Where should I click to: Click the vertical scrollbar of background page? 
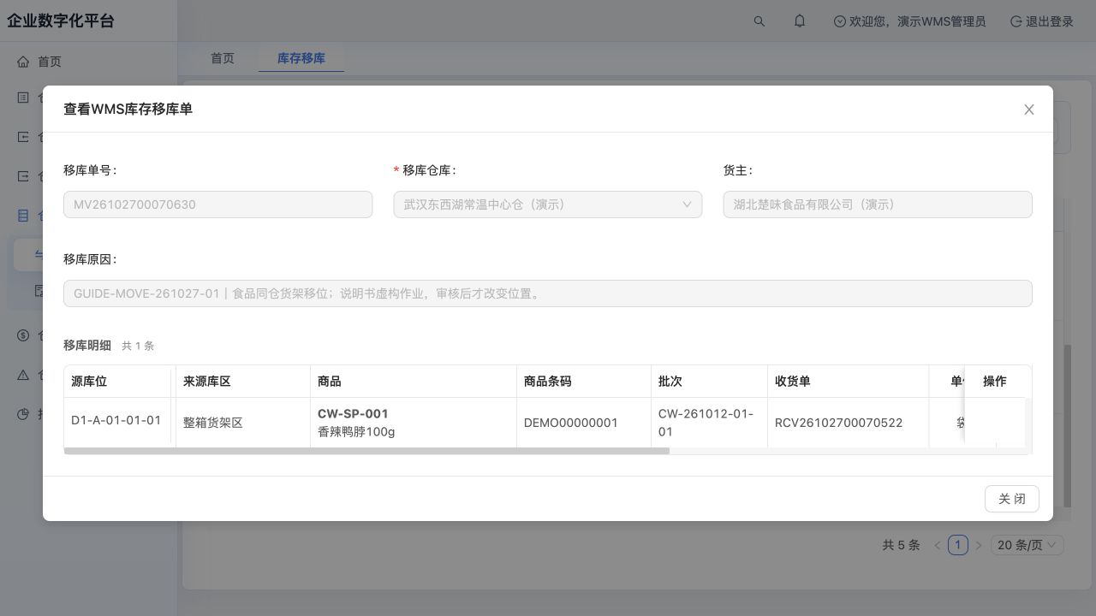tap(1067, 425)
